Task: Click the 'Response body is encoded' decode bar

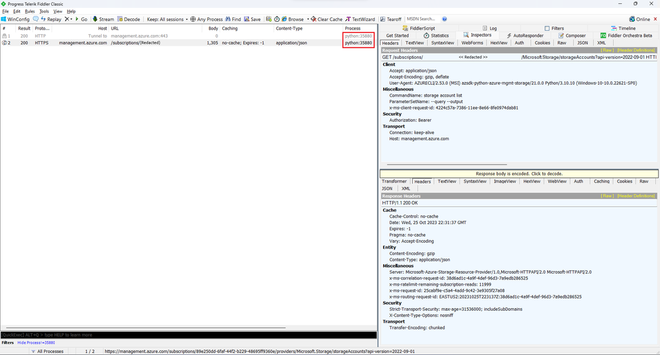Action: tap(519, 174)
